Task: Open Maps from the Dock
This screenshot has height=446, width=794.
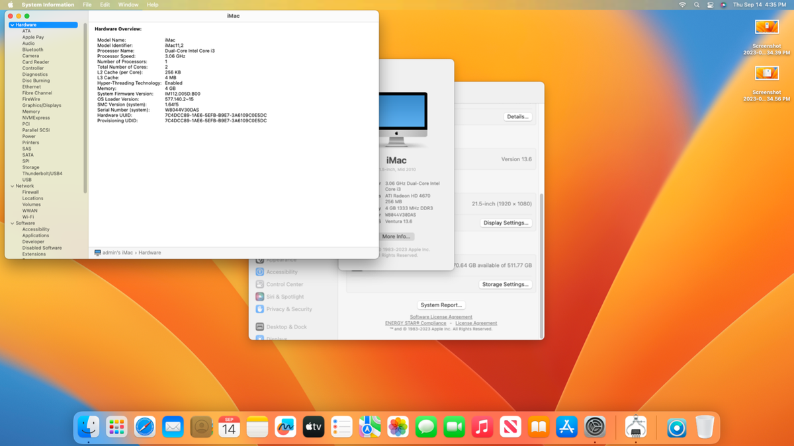Action: coord(369,427)
